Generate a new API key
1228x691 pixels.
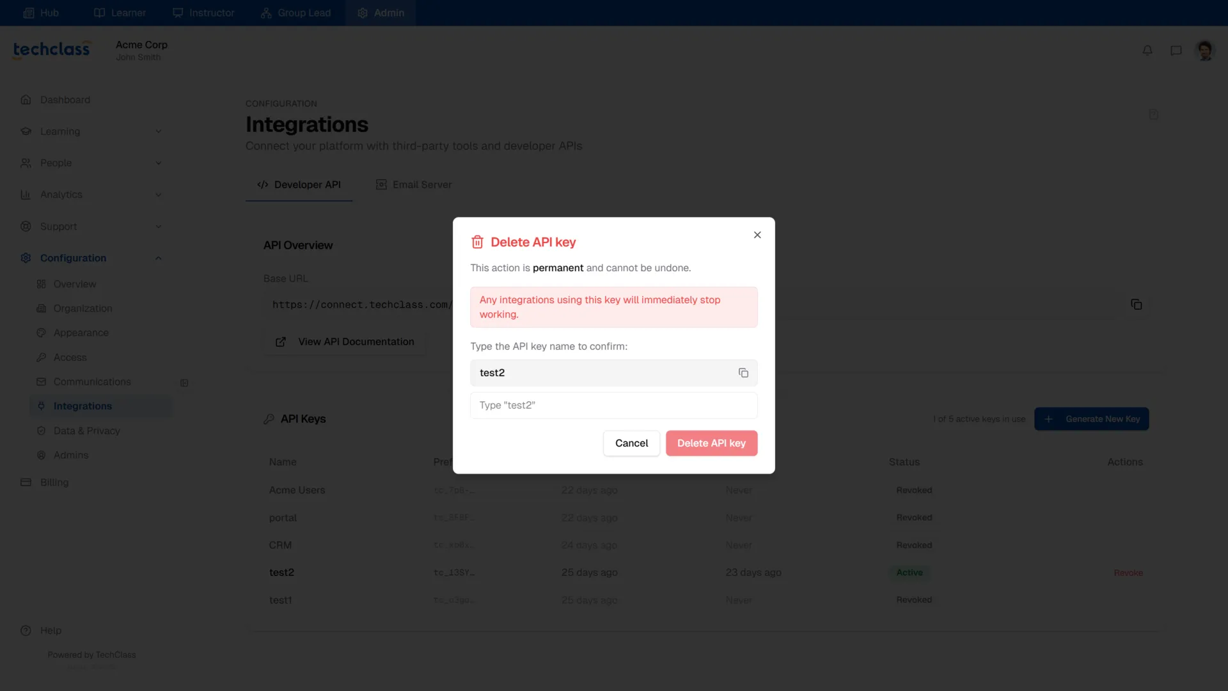(x=1091, y=419)
